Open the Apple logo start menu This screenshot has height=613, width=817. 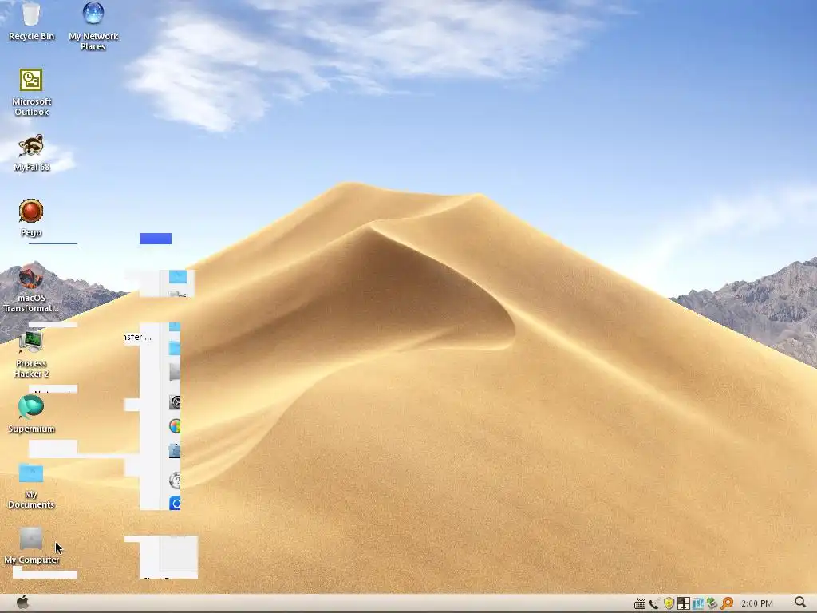pos(22,603)
